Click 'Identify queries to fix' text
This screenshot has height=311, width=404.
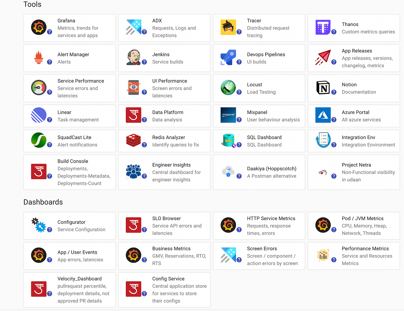[176, 145]
